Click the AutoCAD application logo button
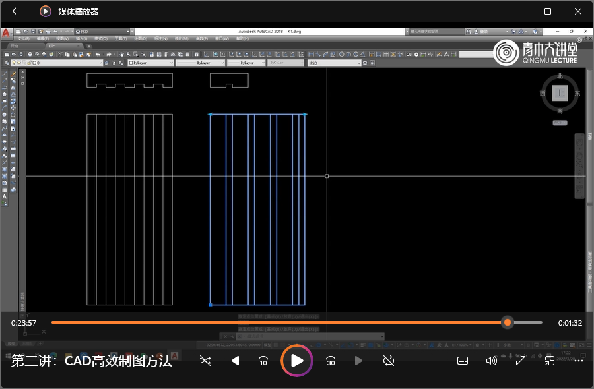The width and height of the screenshot is (594, 389). 6,32
